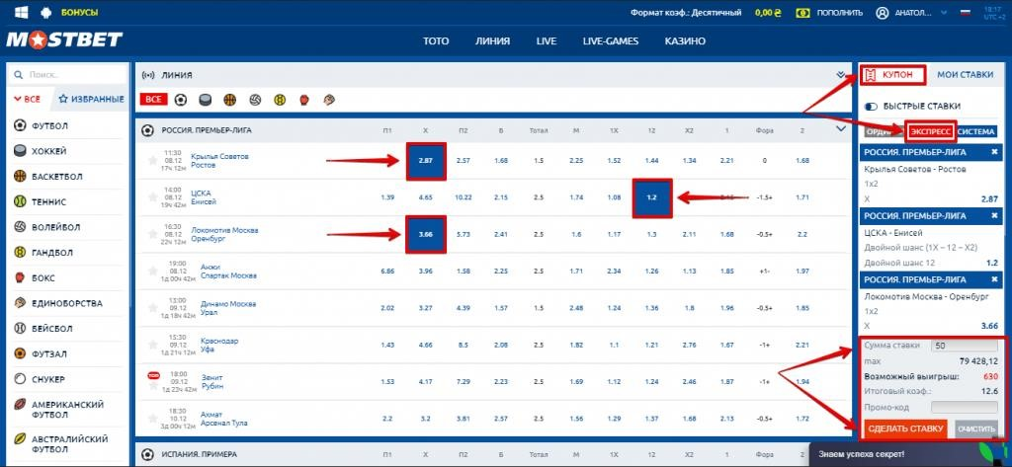This screenshot has height=467, width=1012.
Task: Star the Локомотив Москва Оренбург match
Action: (153, 234)
